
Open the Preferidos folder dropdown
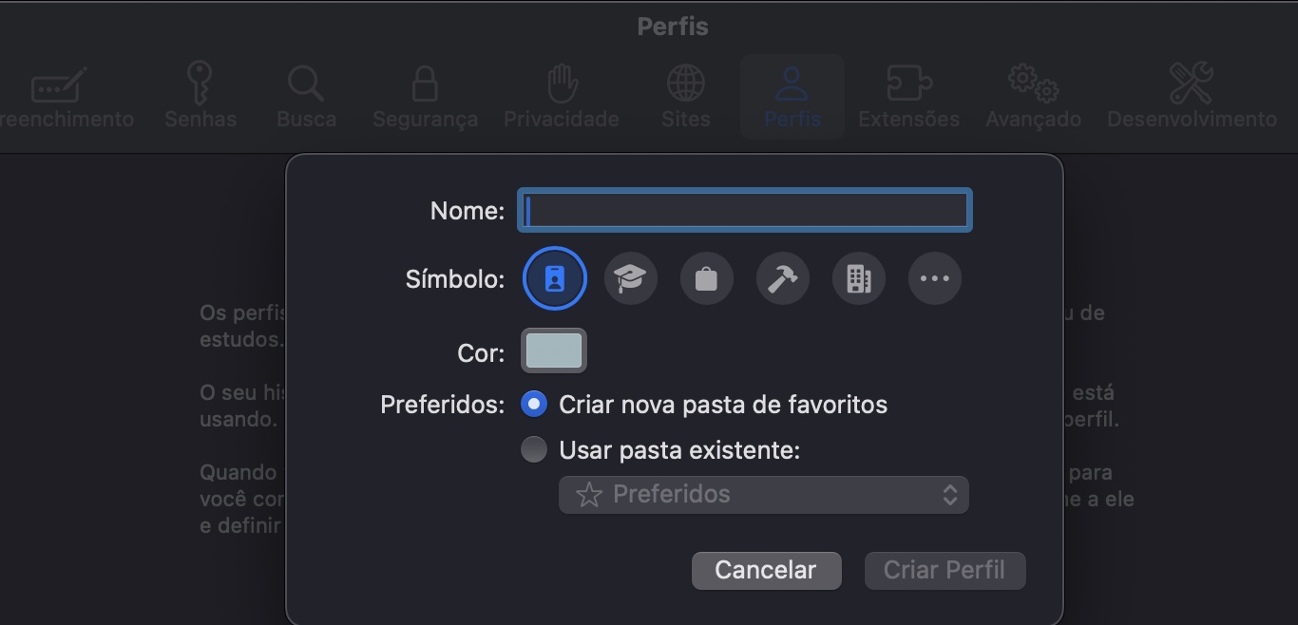763,494
